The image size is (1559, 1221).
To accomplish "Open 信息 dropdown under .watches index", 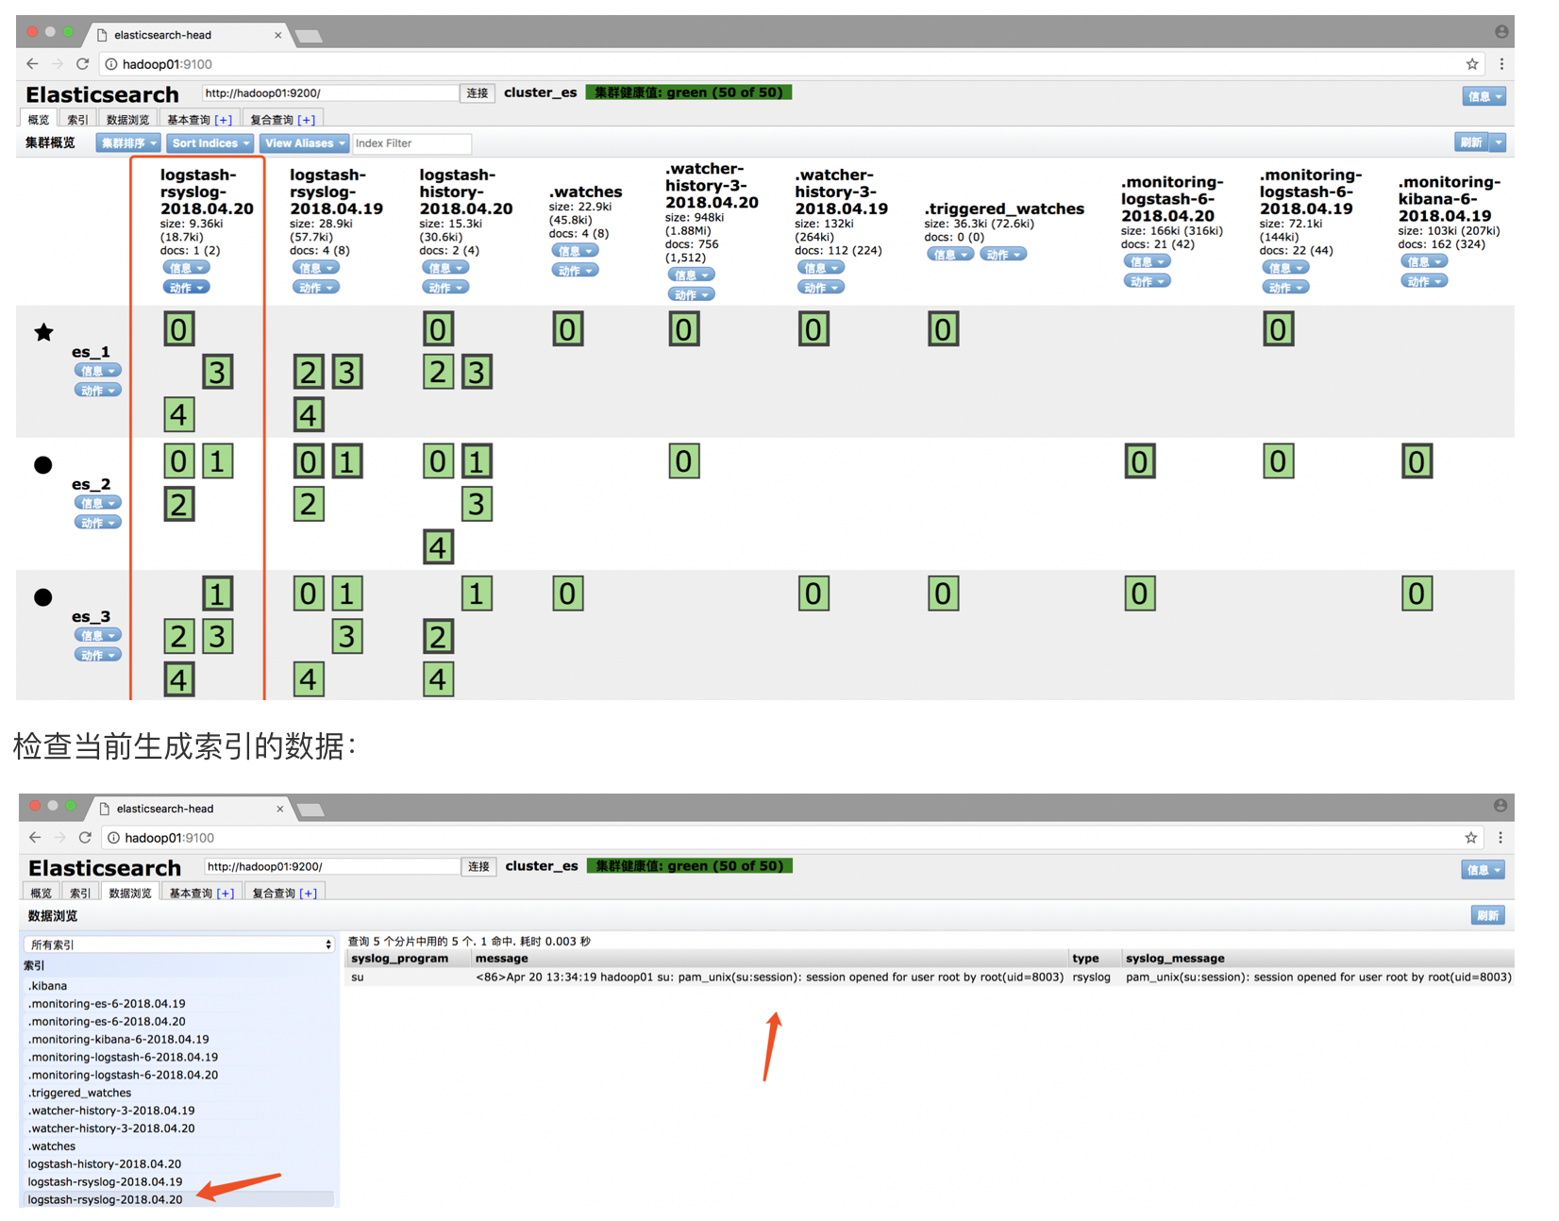I will click(x=575, y=251).
